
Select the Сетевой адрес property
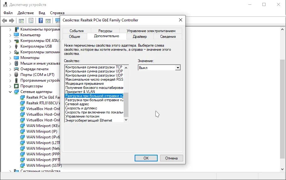point(94,104)
